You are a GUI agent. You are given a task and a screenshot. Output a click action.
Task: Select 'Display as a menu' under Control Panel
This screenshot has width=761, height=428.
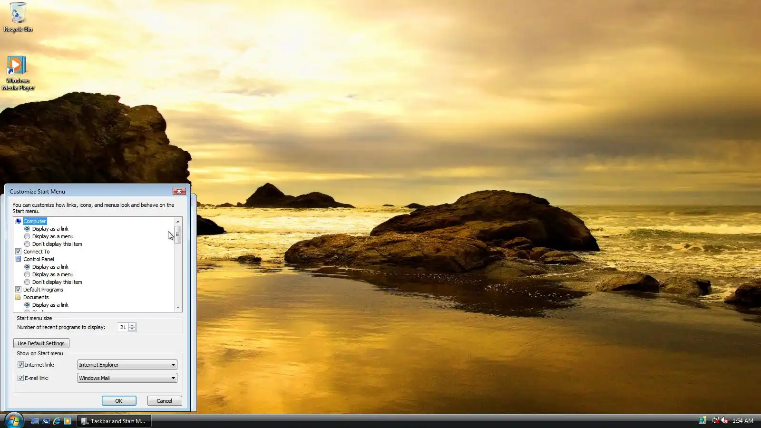[27, 274]
